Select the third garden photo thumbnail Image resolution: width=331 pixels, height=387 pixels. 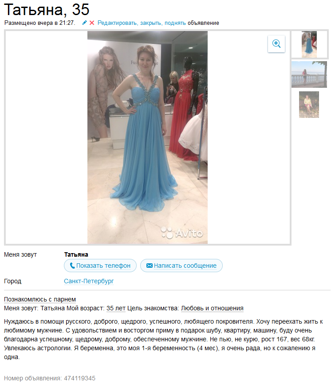tap(309, 105)
